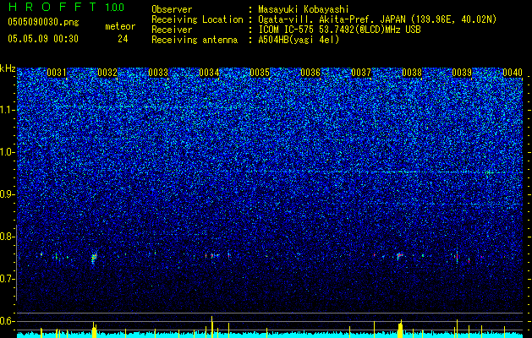The image size is (532, 338).
Task: Click the 0036 time marker
Action: [x=310, y=73]
